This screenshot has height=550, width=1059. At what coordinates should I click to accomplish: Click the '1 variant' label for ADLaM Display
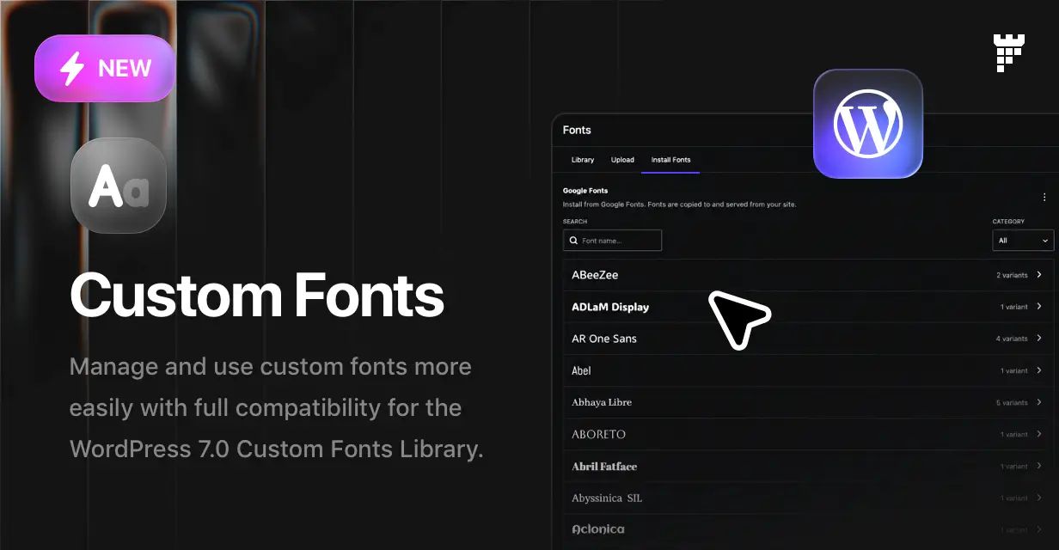coord(1014,307)
